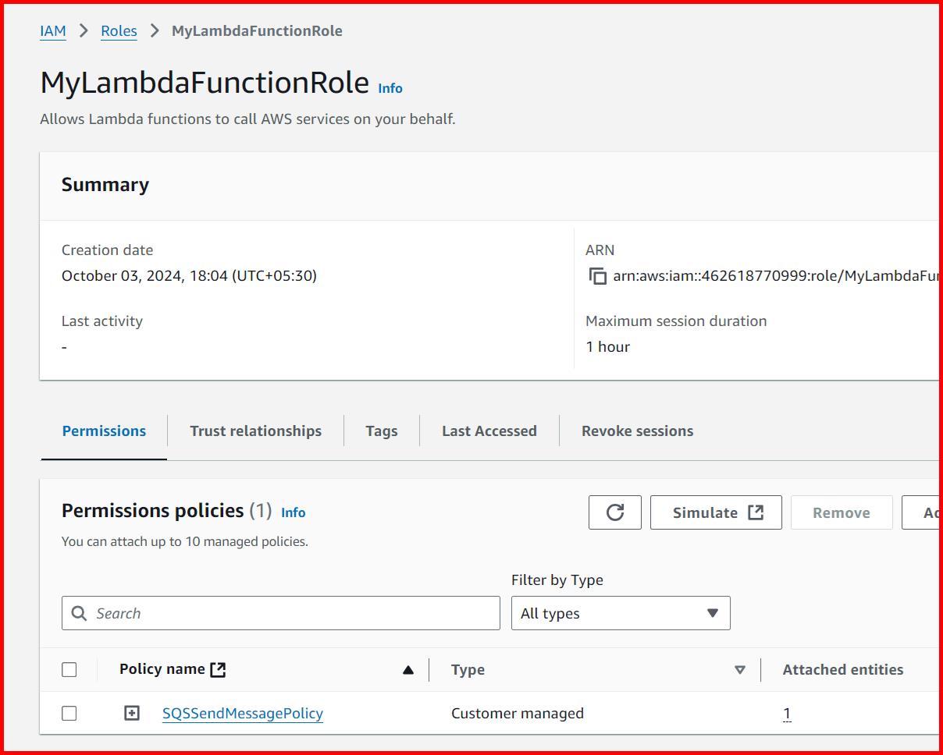
Task: Sort policies by Policy name ascending arrow
Action: click(x=407, y=670)
